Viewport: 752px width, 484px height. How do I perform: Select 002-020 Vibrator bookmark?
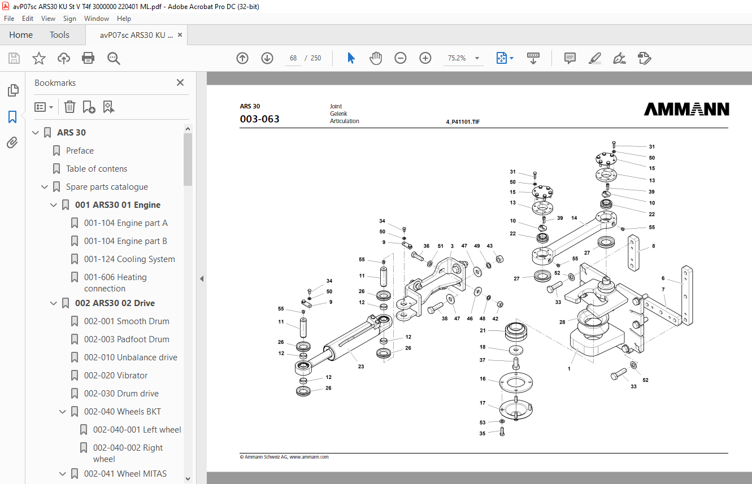click(x=116, y=376)
